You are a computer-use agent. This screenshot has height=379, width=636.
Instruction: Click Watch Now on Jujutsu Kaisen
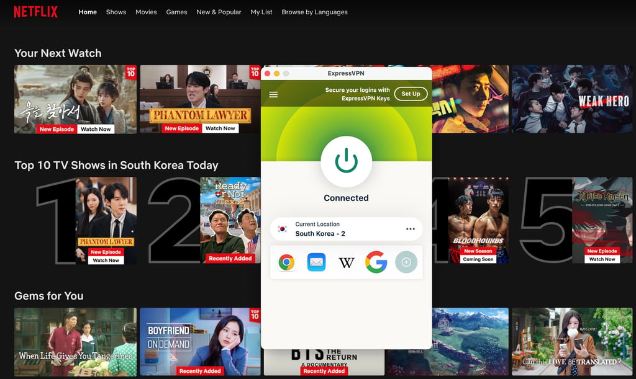pyautogui.click(x=602, y=259)
